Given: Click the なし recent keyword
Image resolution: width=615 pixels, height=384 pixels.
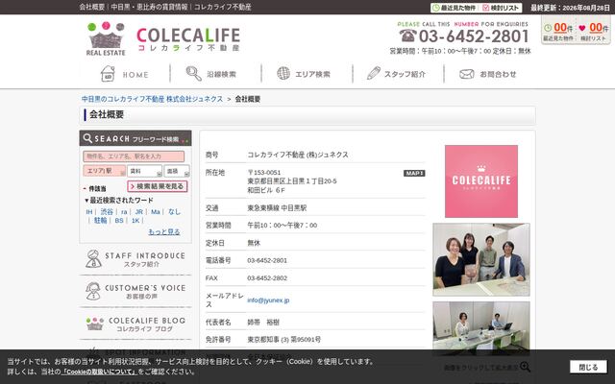Looking at the screenshot, I should 174,211.
